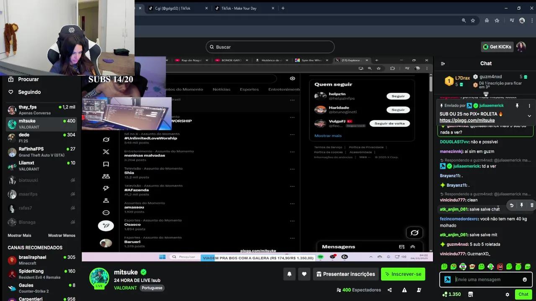Image resolution: width=536 pixels, height=301 pixels.
Task: Open recommended channel Gaules
Action: (41, 288)
